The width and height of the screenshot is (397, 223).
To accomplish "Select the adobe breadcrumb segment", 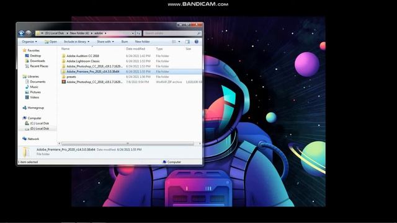I will point(99,33).
